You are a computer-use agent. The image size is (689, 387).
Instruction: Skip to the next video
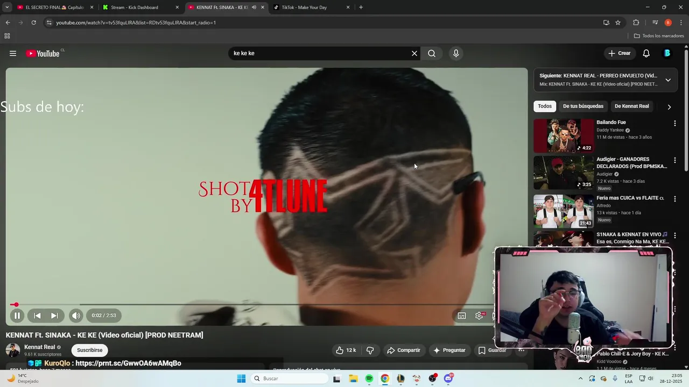click(54, 316)
